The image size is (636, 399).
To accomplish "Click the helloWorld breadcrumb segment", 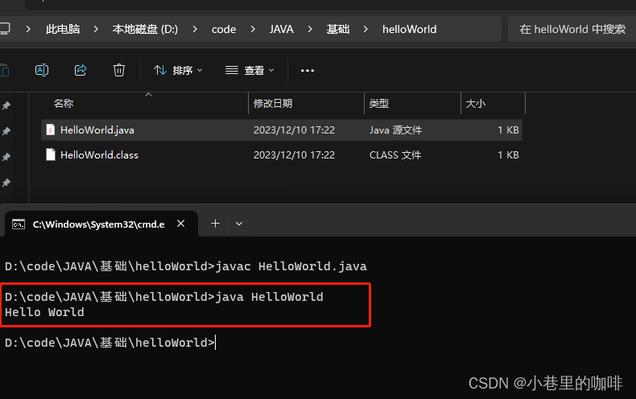I will pos(409,29).
